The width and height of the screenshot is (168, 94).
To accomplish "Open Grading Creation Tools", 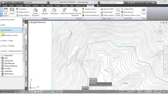I will tap(130, 15).
